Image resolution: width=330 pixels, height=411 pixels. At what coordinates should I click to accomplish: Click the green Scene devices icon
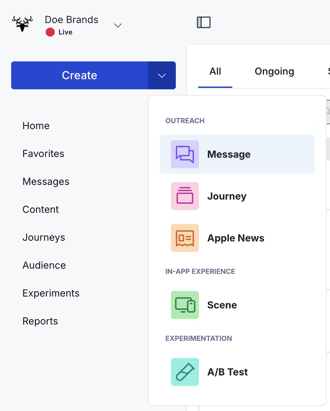(185, 305)
